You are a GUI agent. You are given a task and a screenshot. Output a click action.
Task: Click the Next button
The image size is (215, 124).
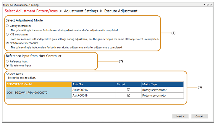tap(180, 116)
